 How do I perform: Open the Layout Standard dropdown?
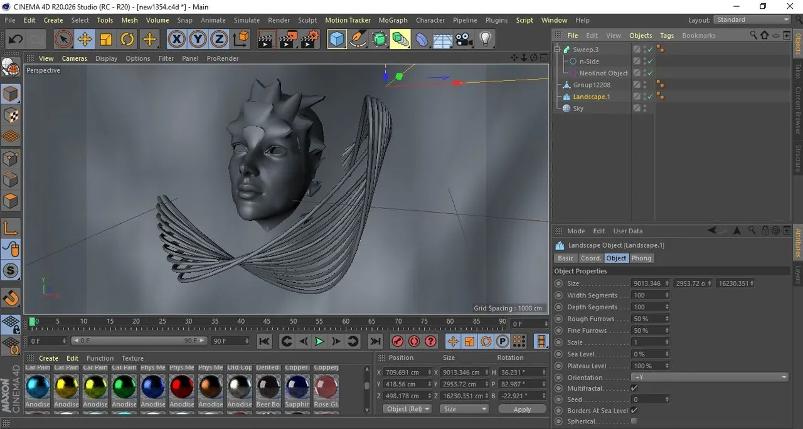pyautogui.click(x=753, y=20)
